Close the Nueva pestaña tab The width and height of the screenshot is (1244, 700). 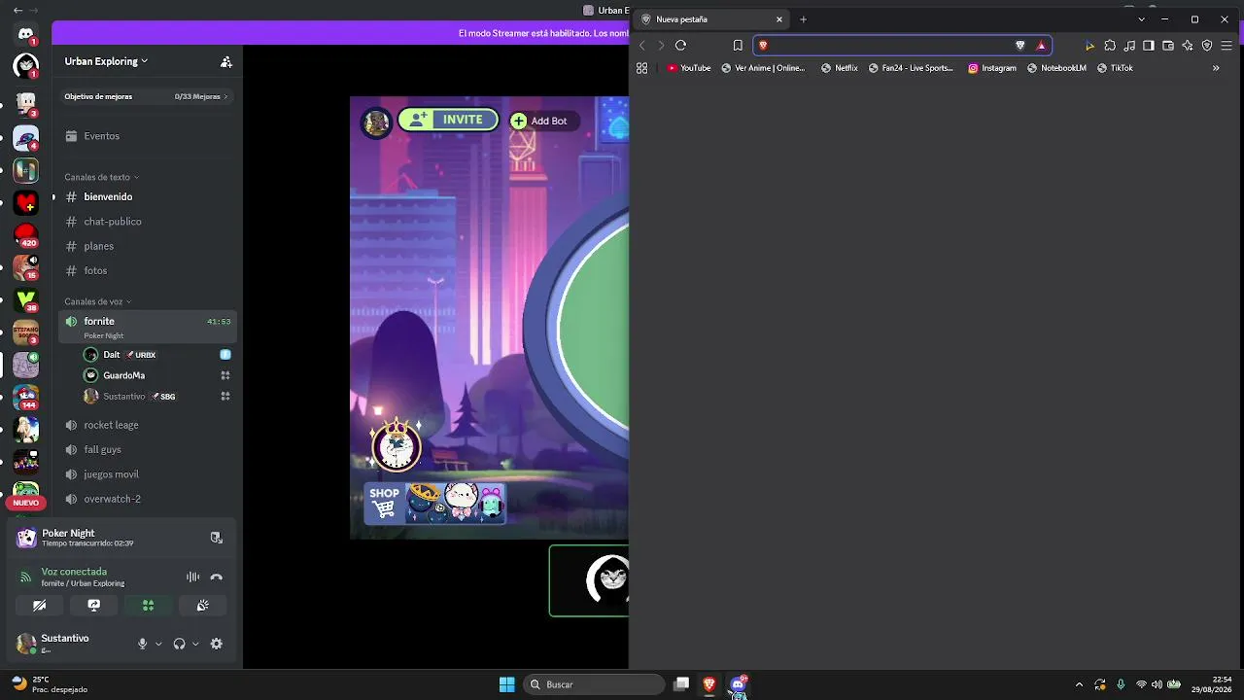click(x=778, y=19)
